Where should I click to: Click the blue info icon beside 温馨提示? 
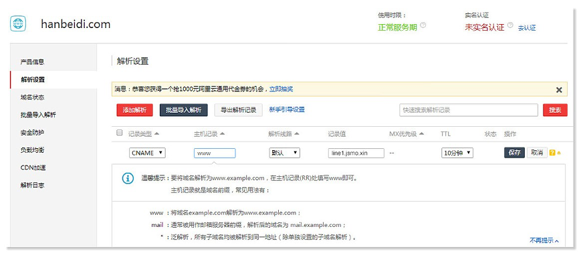pos(128,178)
